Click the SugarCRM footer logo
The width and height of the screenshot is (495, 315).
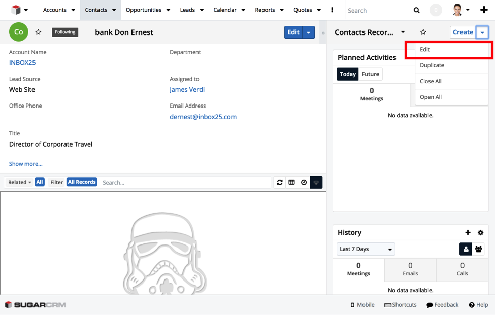[x=36, y=305]
